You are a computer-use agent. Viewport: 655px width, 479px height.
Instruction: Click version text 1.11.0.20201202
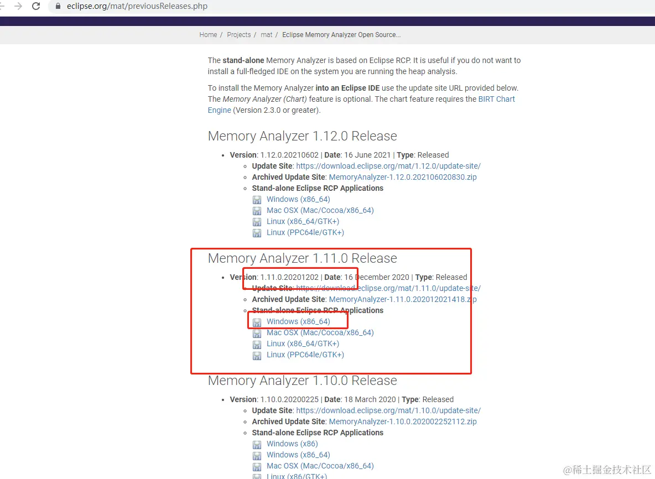289,277
